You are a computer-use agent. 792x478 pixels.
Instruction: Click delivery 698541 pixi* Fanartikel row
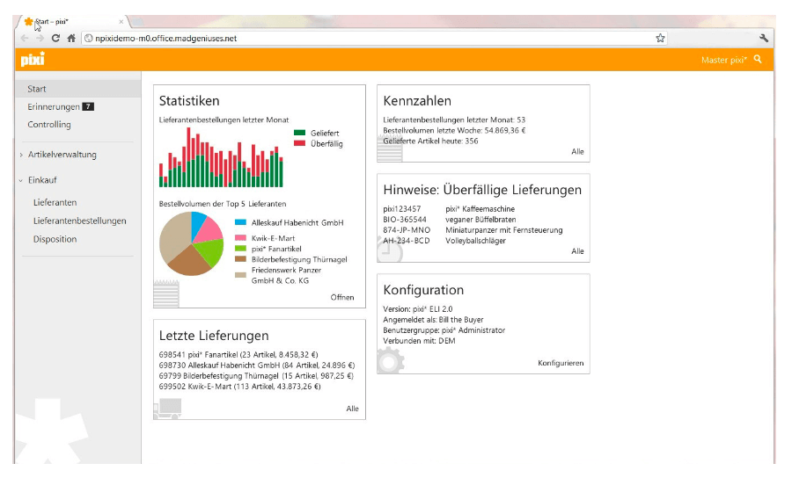click(x=238, y=355)
